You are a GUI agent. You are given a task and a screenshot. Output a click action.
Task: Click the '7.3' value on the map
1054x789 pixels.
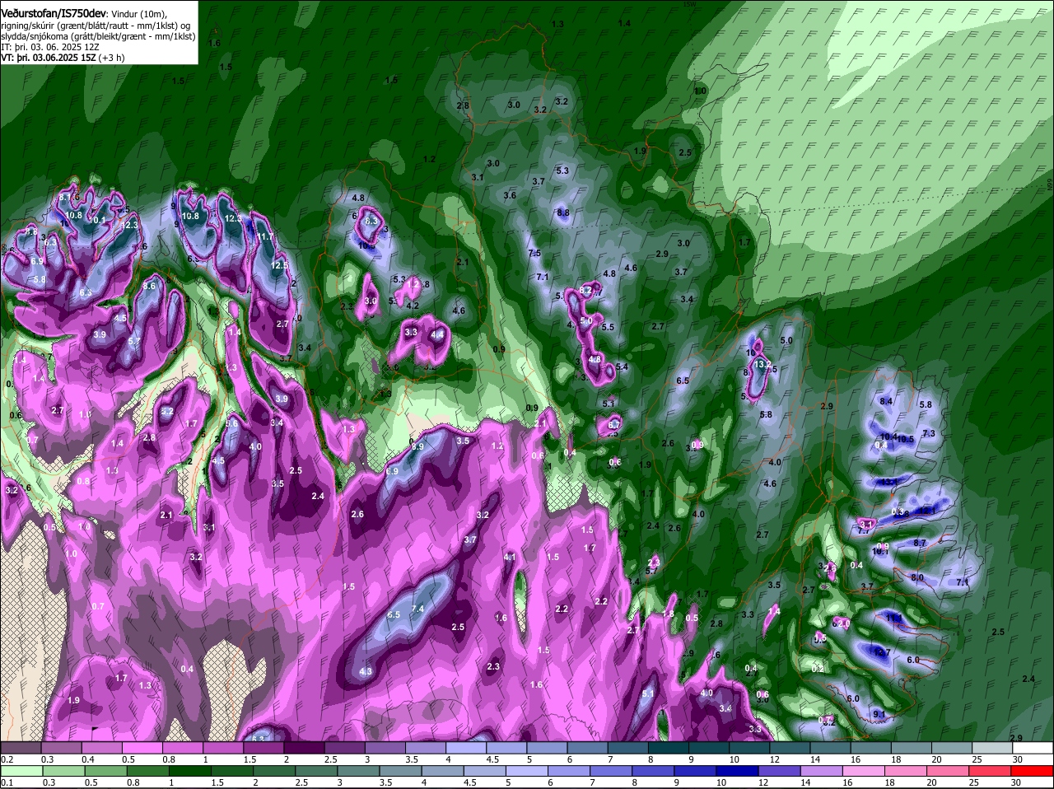pos(929,433)
